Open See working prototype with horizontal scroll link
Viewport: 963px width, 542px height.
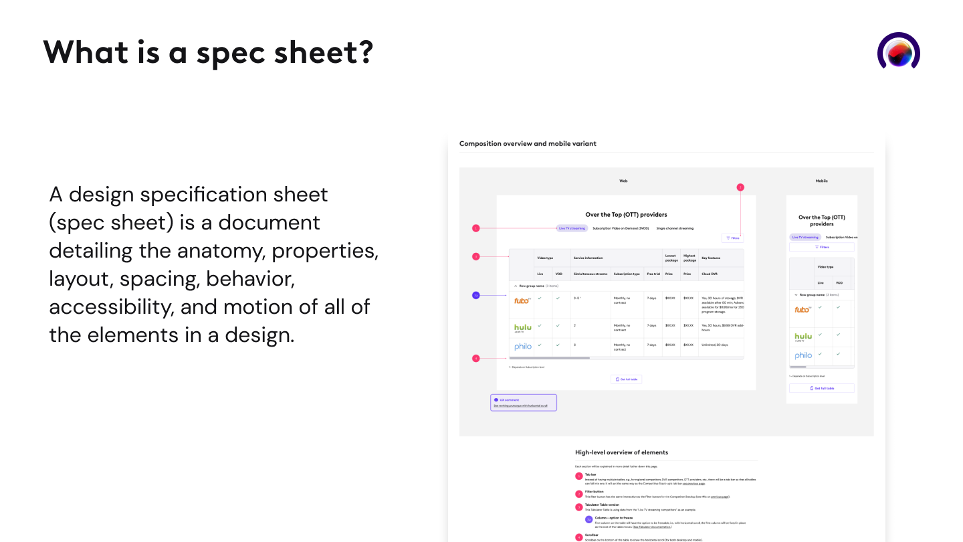click(x=521, y=405)
